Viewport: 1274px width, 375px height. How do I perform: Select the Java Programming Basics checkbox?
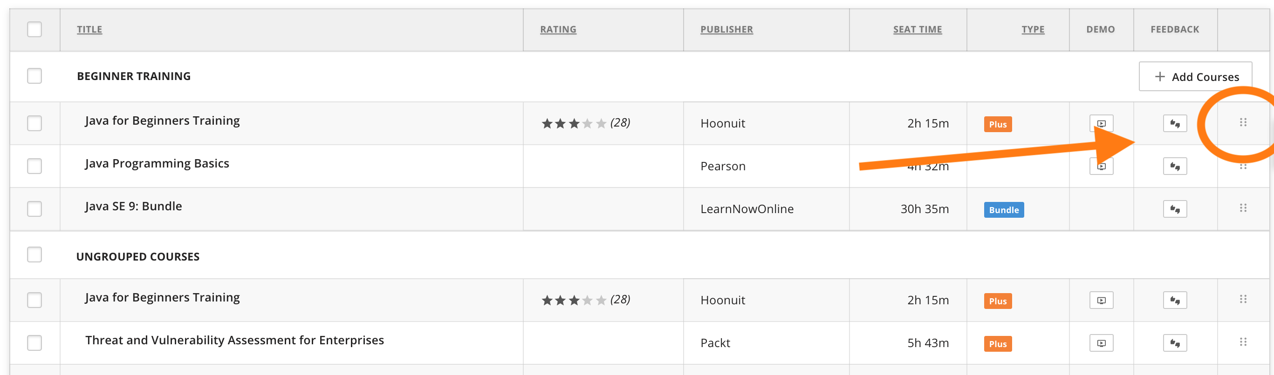click(x=34, y=166)
